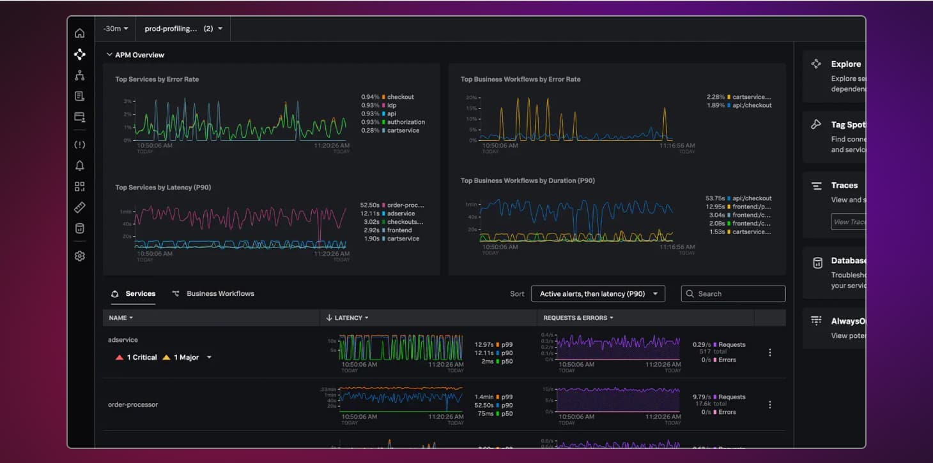The height and width of the screenshot is (463, 933).
Task: Open the Sort by Active alerts dropdown
Action: [x=598, y=294]
